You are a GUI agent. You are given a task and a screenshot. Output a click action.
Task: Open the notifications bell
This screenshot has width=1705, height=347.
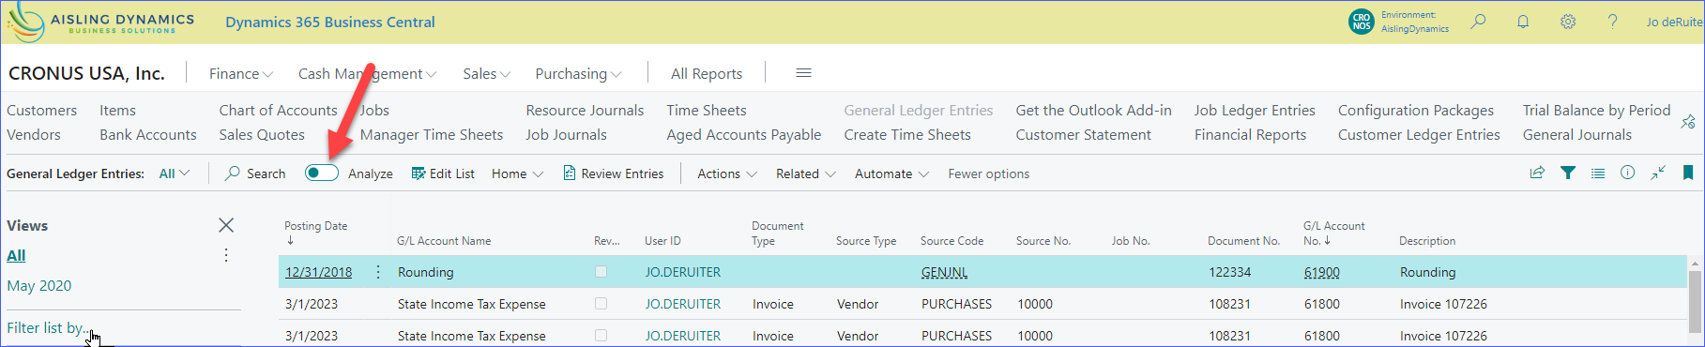point(1523,22)
